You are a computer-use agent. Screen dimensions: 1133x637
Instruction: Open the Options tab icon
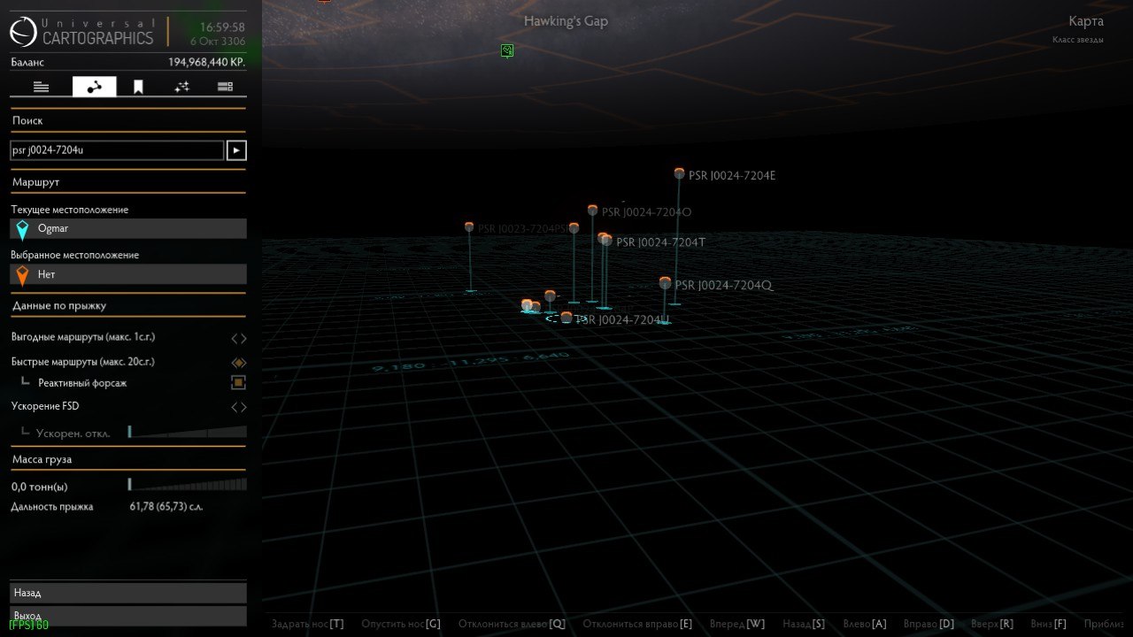(225, 87)
